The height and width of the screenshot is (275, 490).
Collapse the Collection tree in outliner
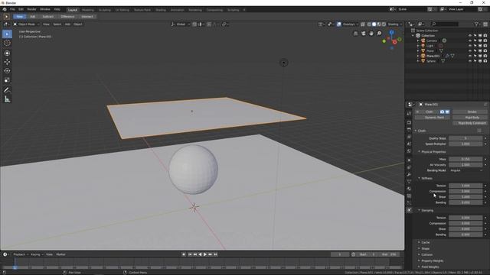(x=413, y=36)
